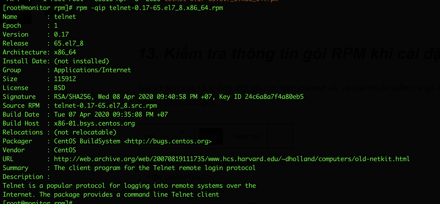This screenshot has width=440, height=204.
Task: Click build host x86-01.bsys.centos.org
Action: [94, 123]
